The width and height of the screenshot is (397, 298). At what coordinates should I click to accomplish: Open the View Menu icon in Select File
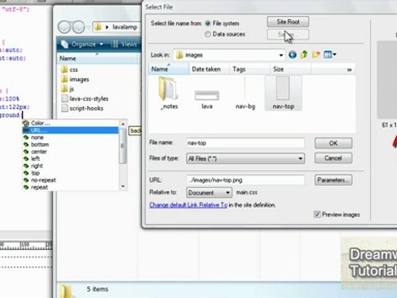330,55
